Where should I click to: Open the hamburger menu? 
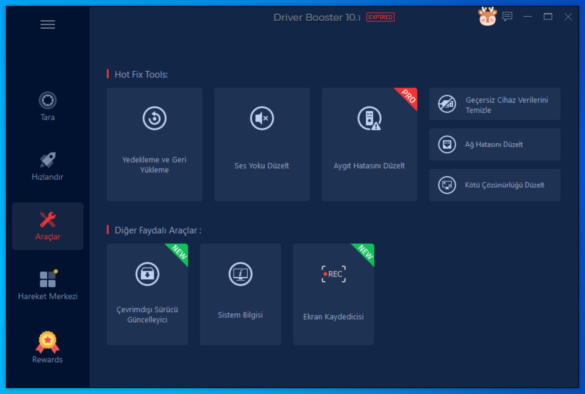48,25
